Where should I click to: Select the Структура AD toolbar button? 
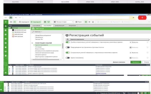(36, 22)
